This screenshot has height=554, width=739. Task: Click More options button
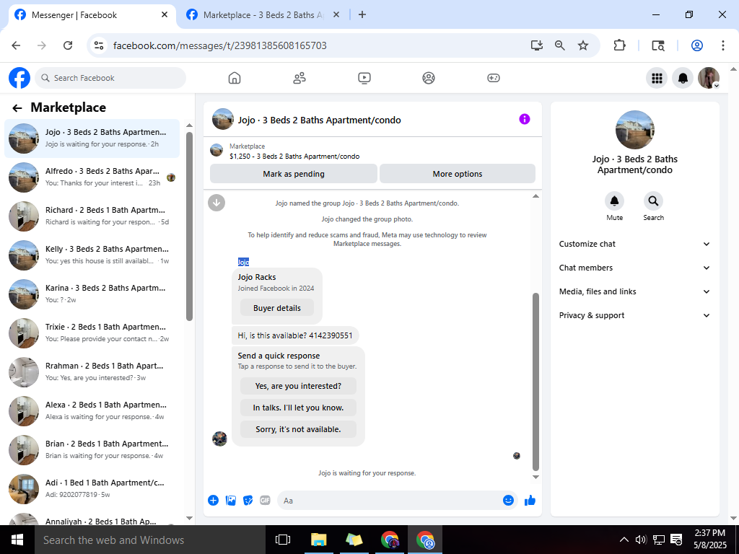click(x=457, y=174)
